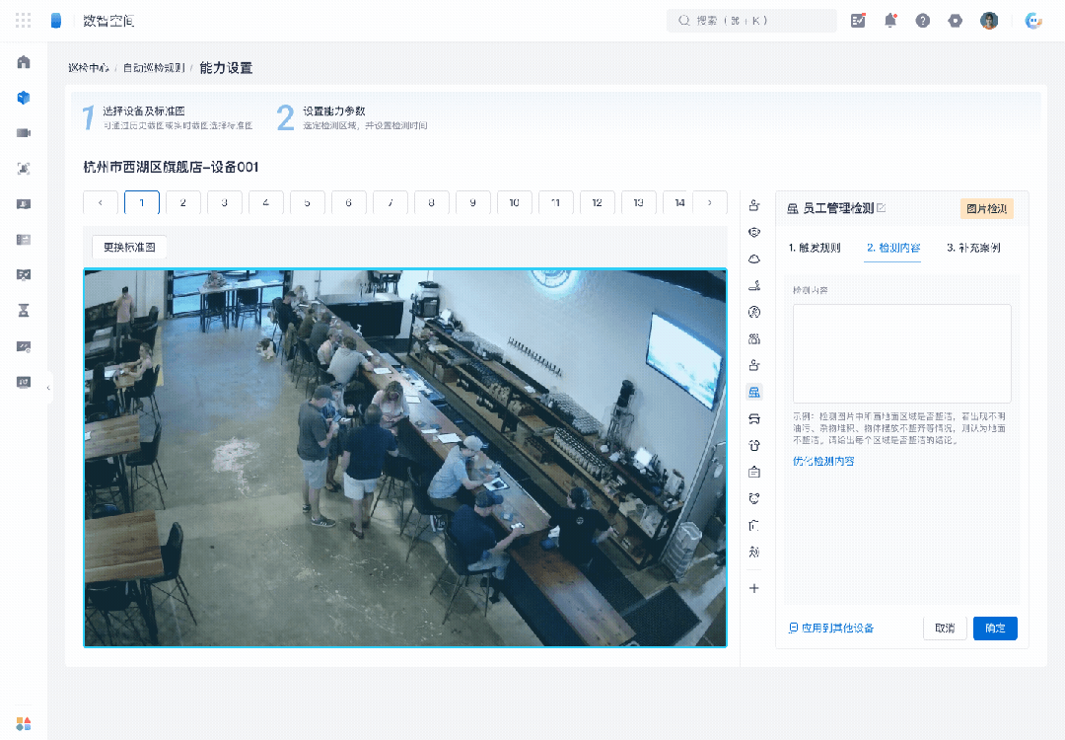Image resolution: width=1065 pixels, height=740 pixels.
Task: Collapse the left sidebar handle
Action: click(48, 388)
